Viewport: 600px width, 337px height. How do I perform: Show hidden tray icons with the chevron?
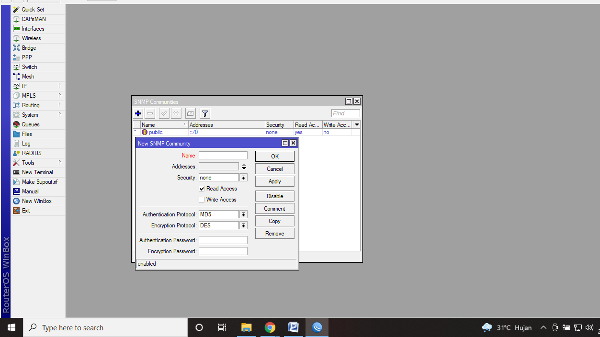pyautogui.click(x=543, y=328)
